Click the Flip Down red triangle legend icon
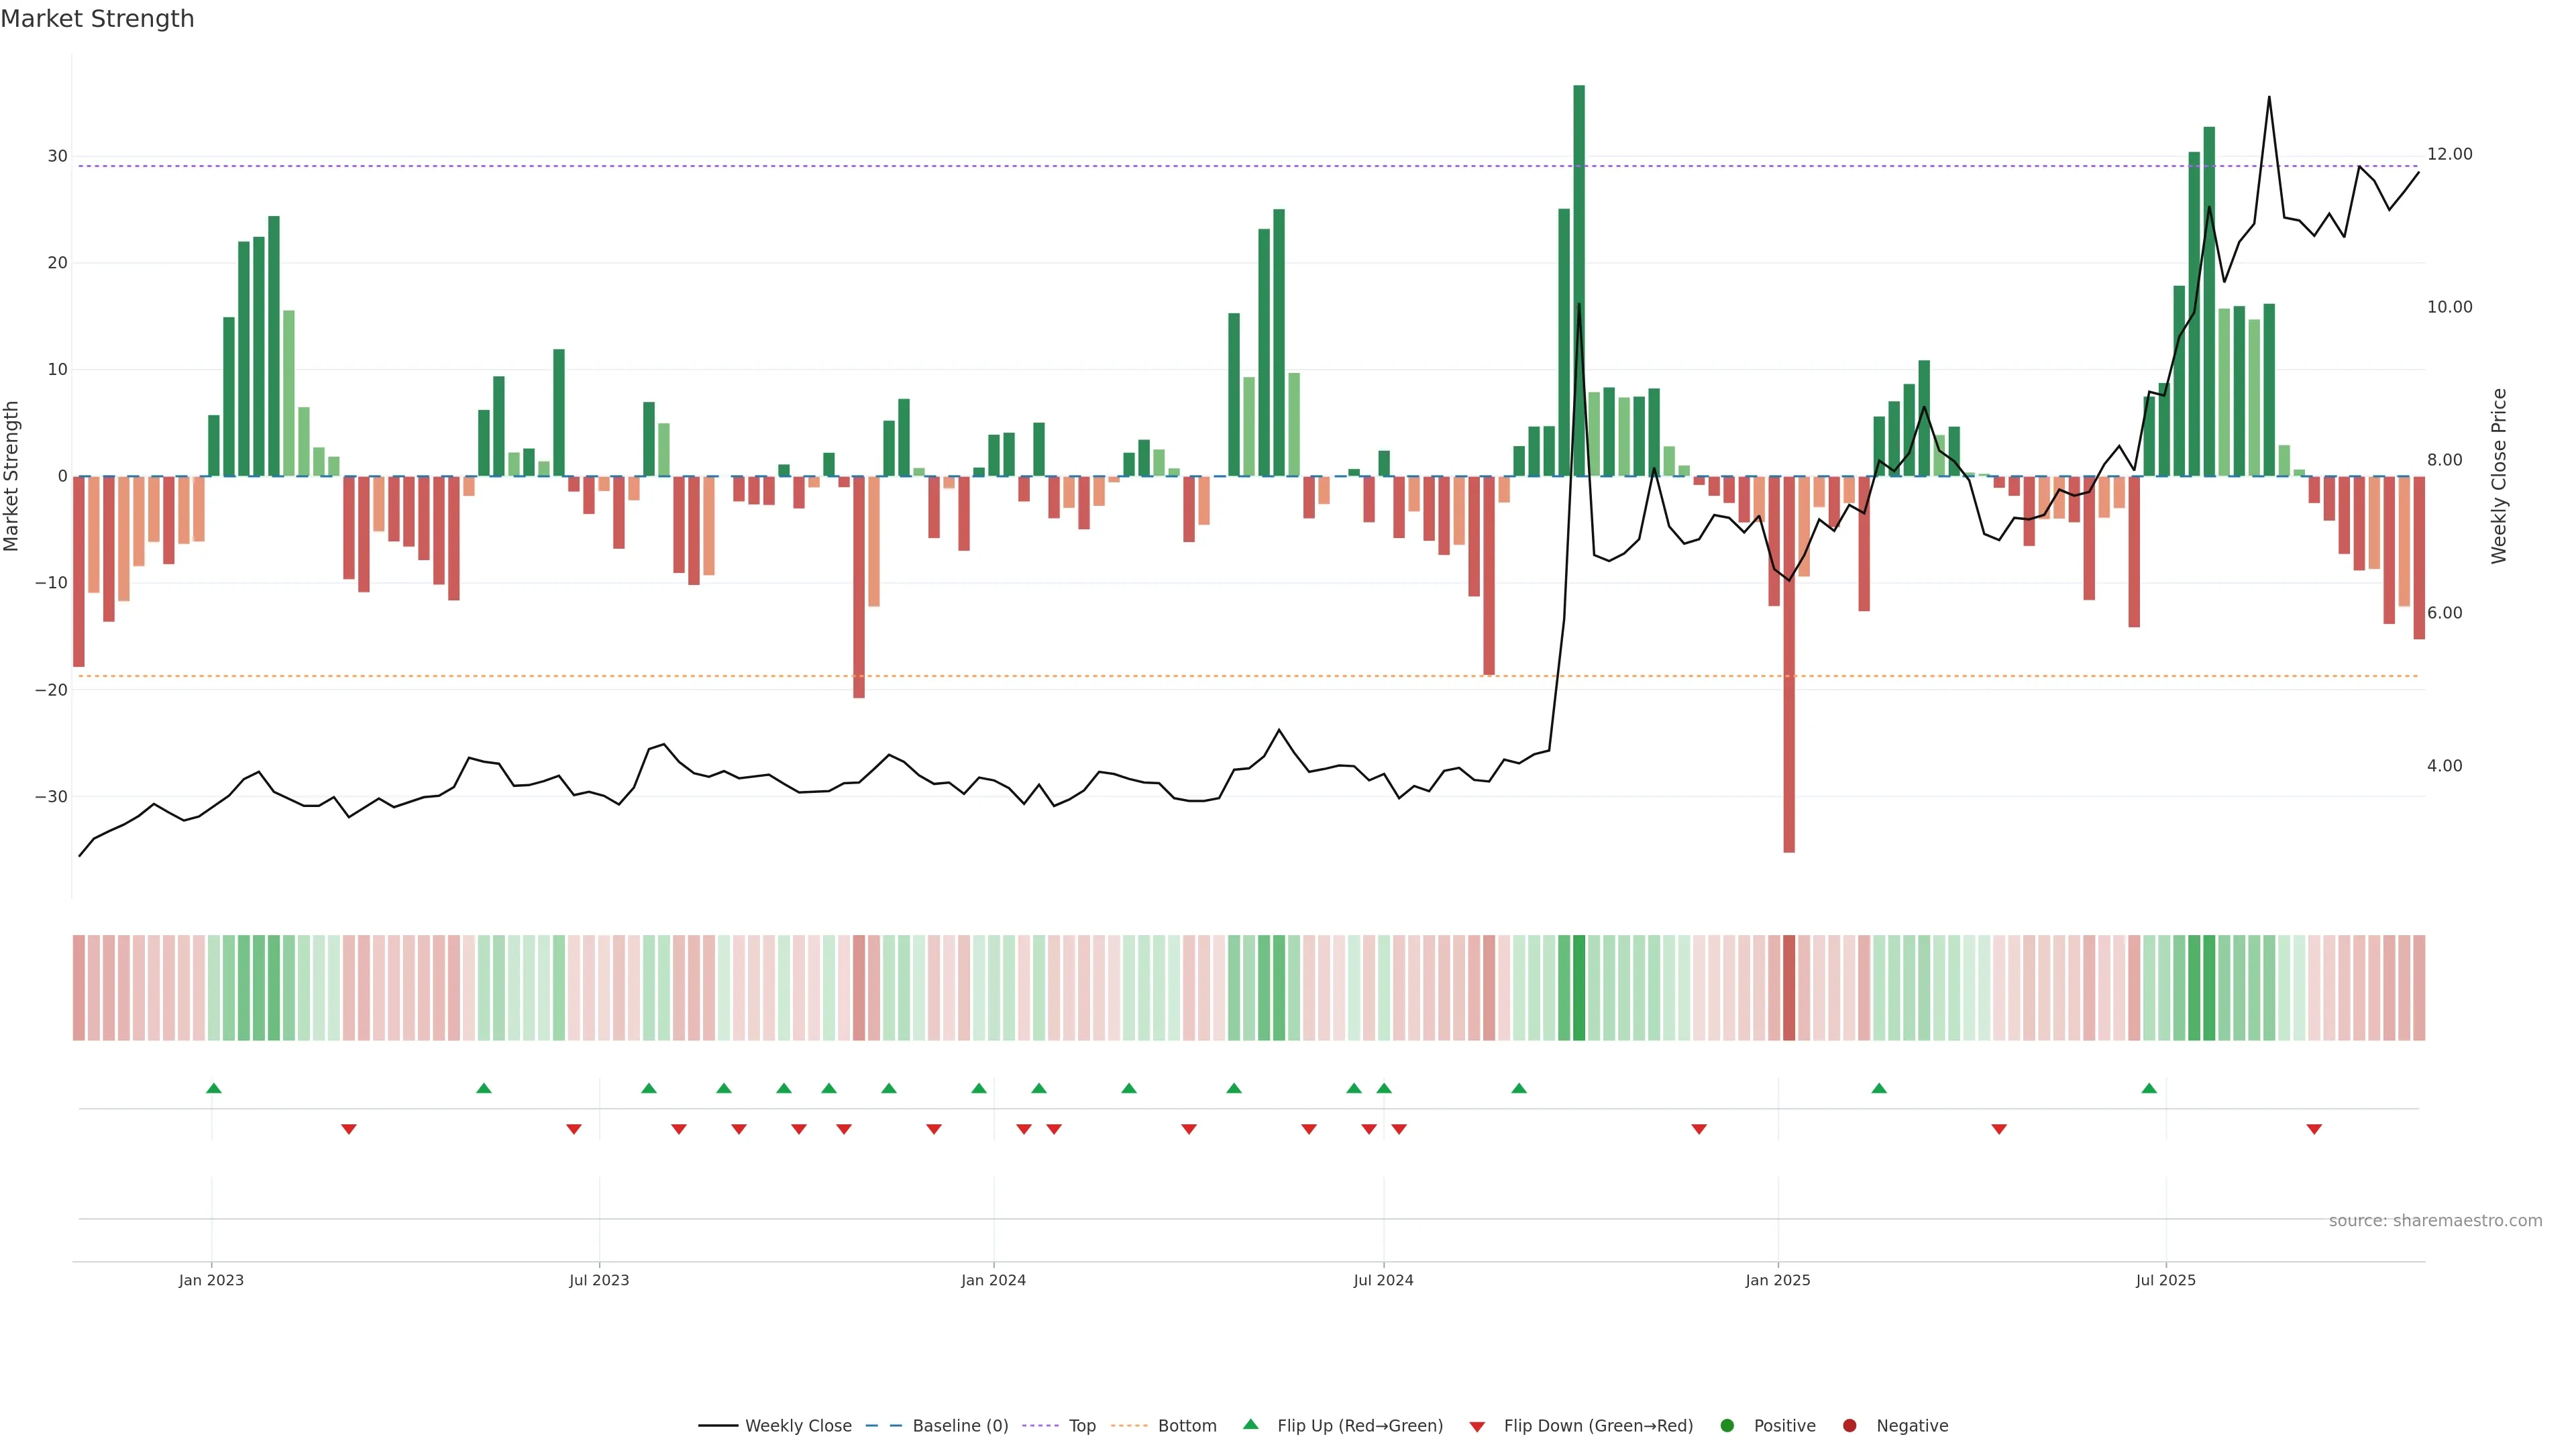2576x1449 pixels. point(1476,1427)
